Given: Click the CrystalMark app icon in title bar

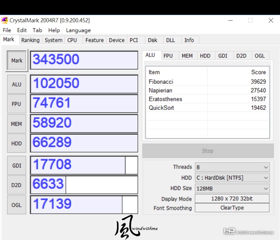Looking at the screenshot, I should point(5,20).
